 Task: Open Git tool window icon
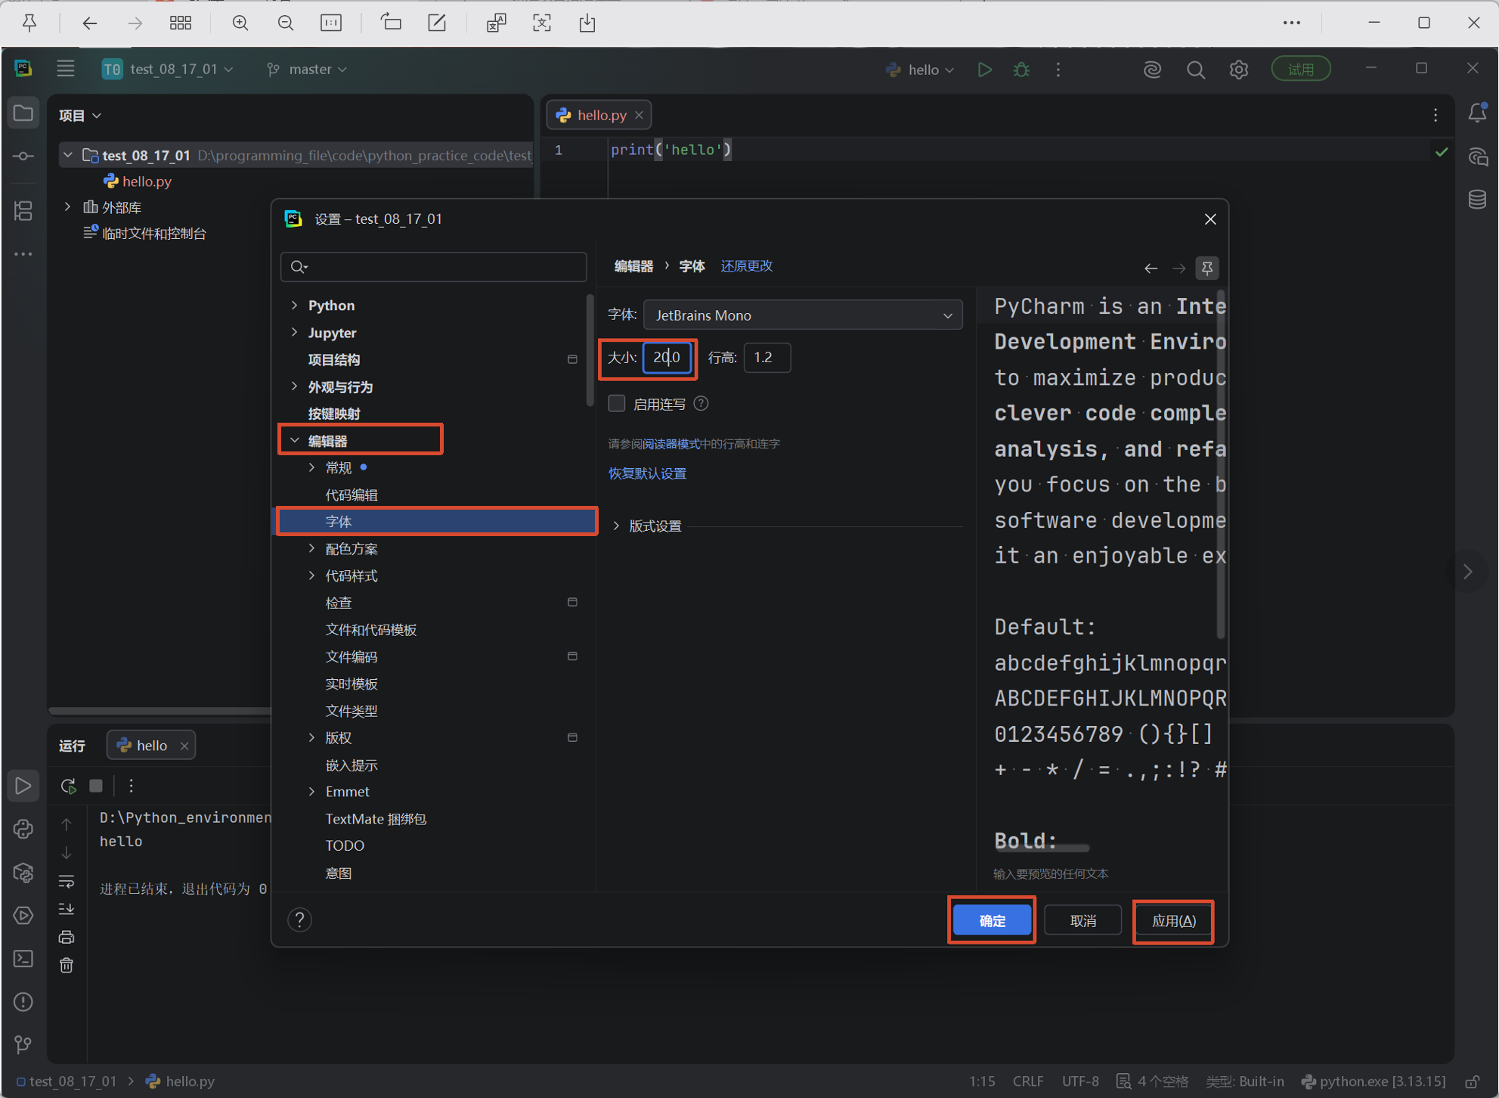(23, 1044)
